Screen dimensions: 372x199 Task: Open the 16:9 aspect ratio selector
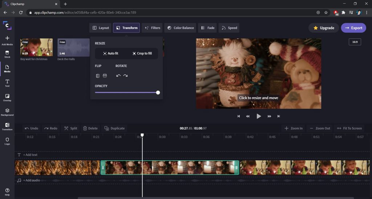[355, 42]
